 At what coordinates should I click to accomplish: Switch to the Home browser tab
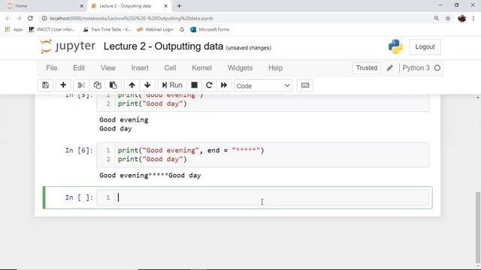43,6
